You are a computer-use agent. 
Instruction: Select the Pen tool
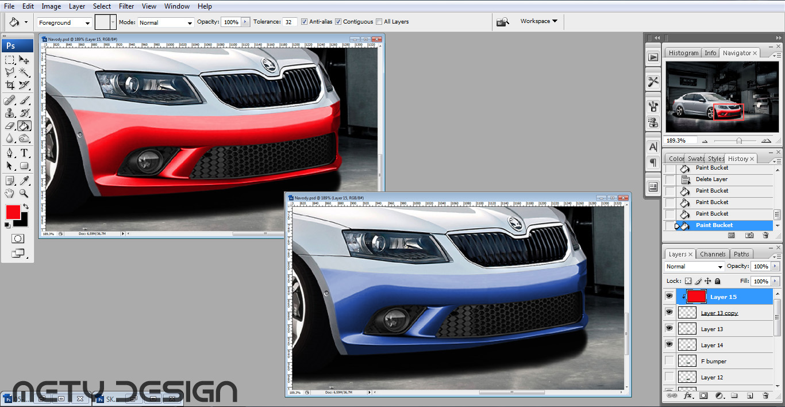pyautogui.click(x=10, y=153)
